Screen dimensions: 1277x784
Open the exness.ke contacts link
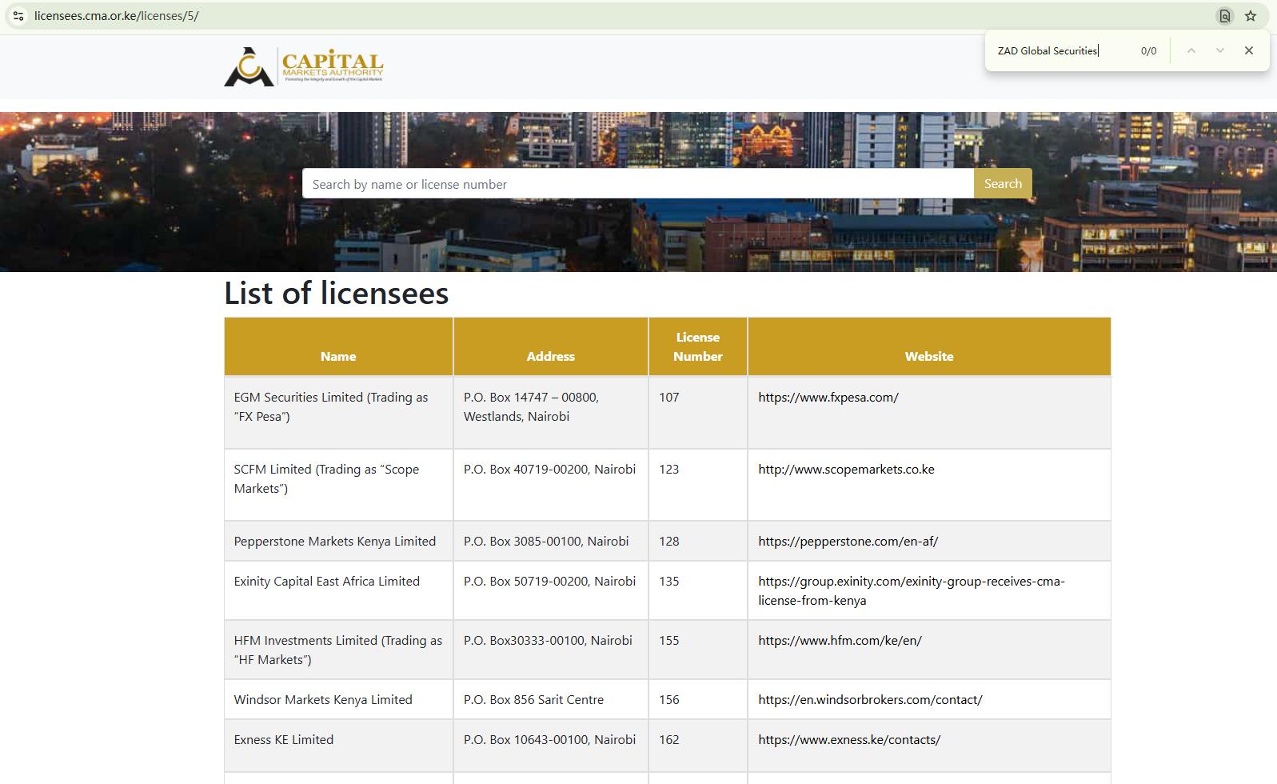(848, 739)
